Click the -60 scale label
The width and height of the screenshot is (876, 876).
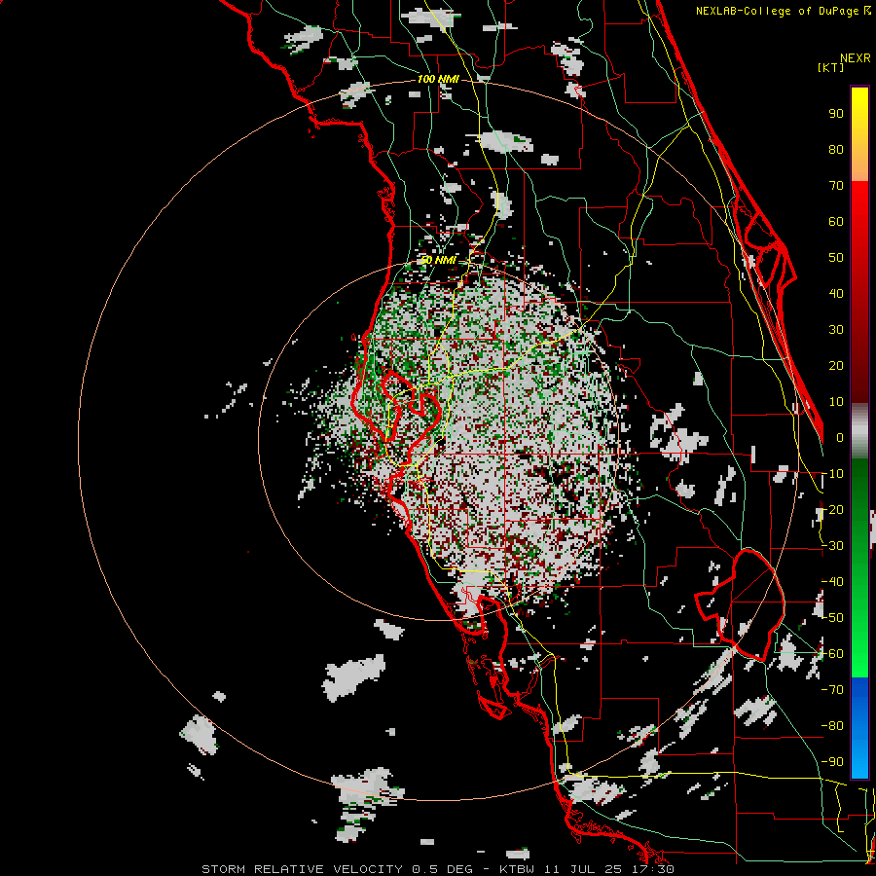coord(832,654)
